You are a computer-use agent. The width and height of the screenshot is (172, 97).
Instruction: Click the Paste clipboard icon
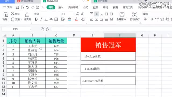pyautogui.click(x=6, y=14)
